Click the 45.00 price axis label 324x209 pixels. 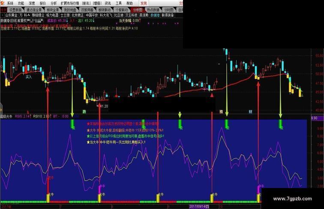coord(319,92)
